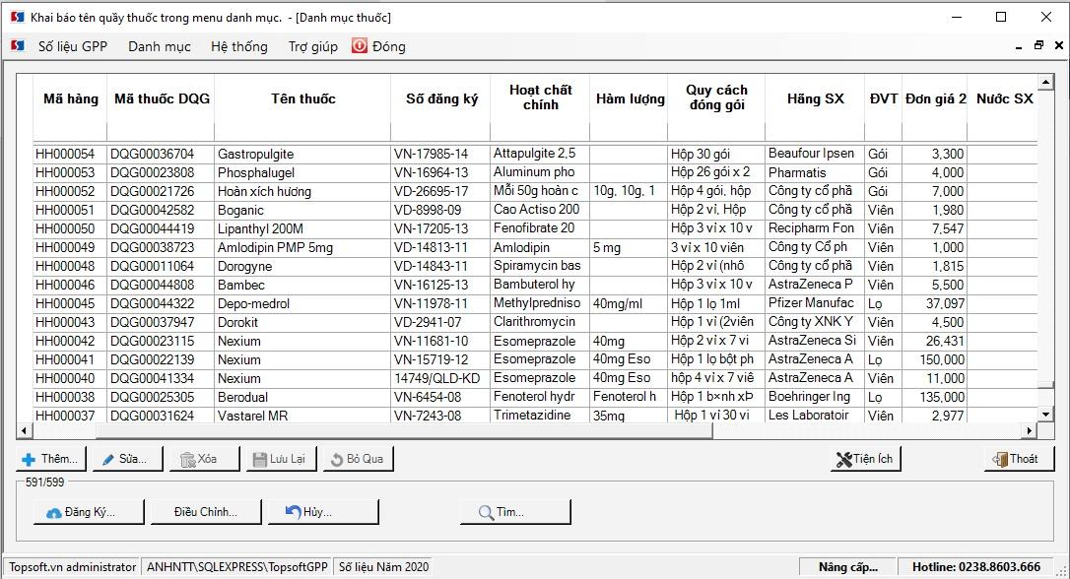Open the Hệ thống menu

pos(238,46)
